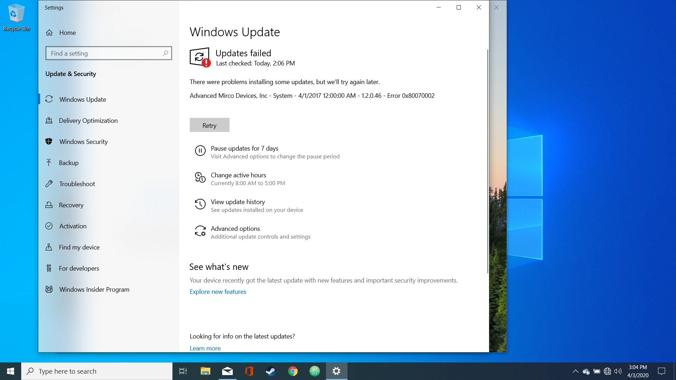
Task: Open the Start menu
Action: coord(11,371)
